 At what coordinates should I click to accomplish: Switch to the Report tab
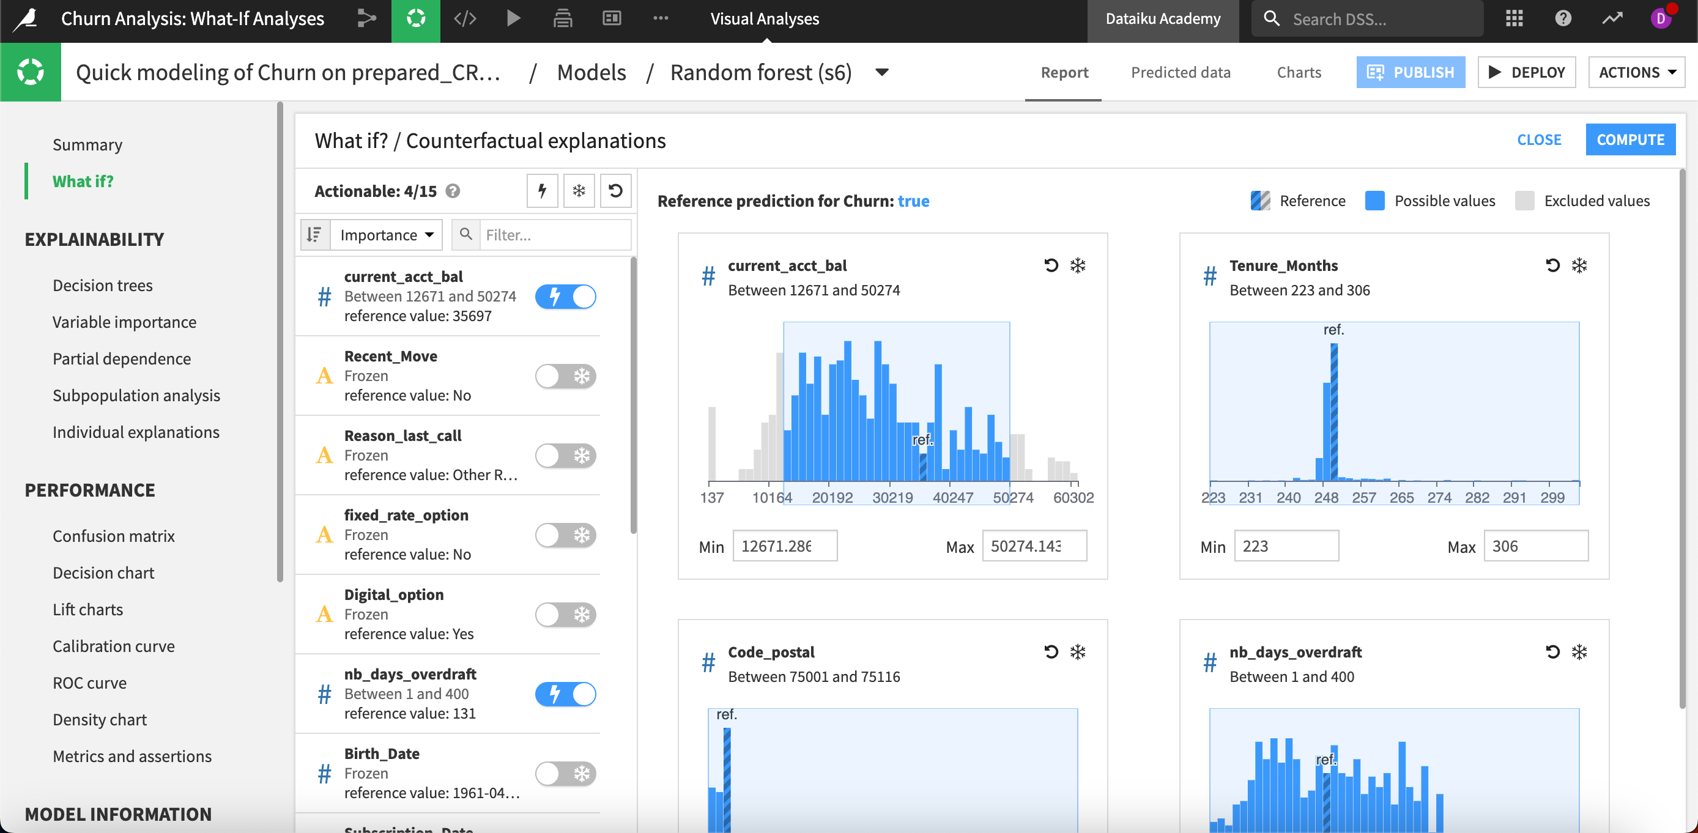[x=1064, y=72]
